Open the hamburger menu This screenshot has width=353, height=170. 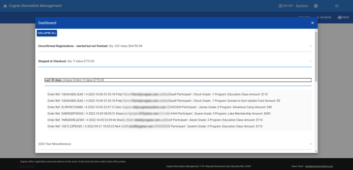tap(337, 6)
